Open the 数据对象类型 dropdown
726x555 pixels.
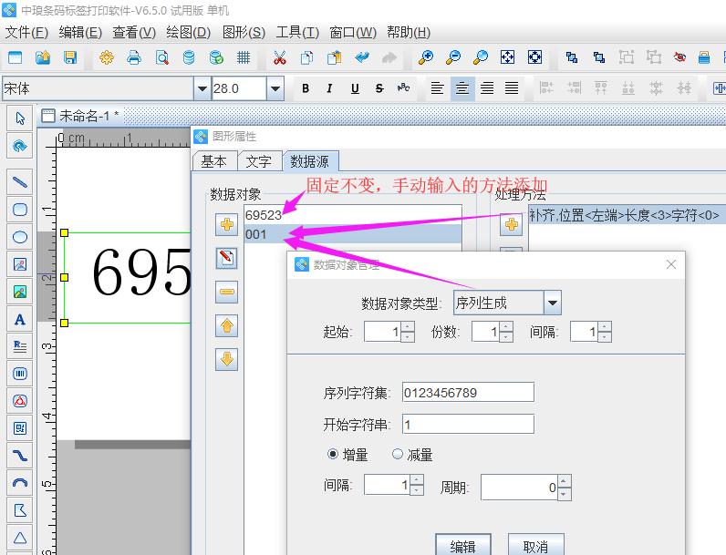pyautogui.click(x=553, y=303)
